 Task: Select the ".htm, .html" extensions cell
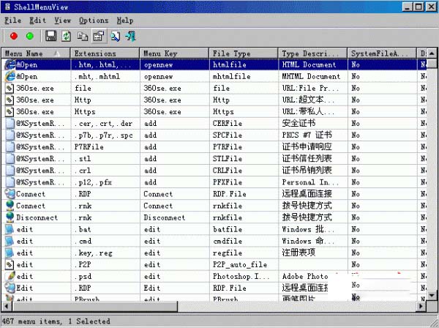pyautogui.click(x=105, y=64)
